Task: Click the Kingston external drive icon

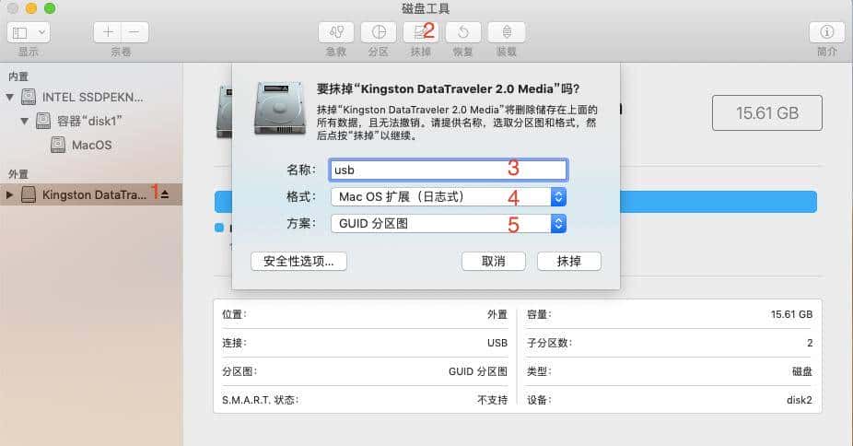Action: [29, 194]
